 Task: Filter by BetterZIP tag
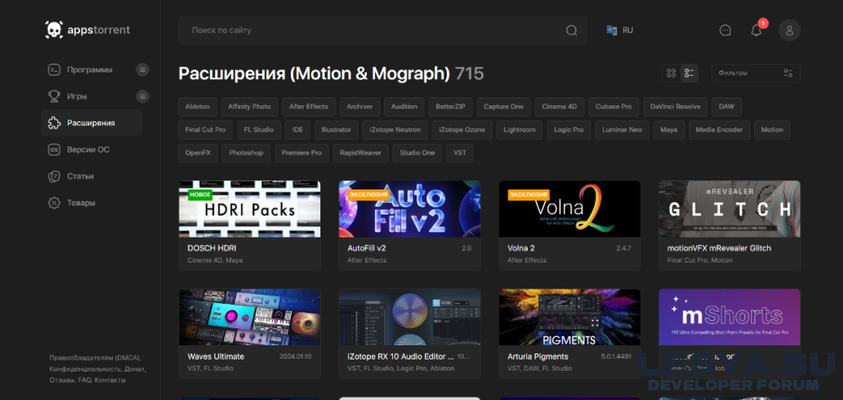pos(450,107)
